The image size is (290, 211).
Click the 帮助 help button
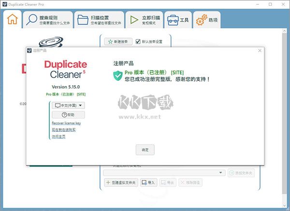tap(68, 115)
